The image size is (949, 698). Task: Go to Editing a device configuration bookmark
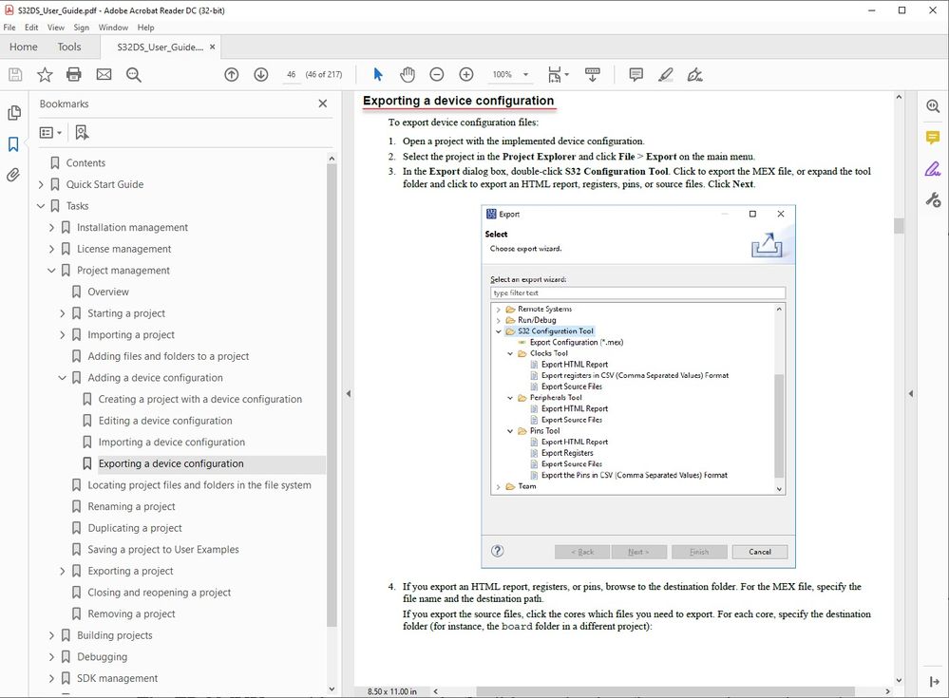click(x=165, y=421)
